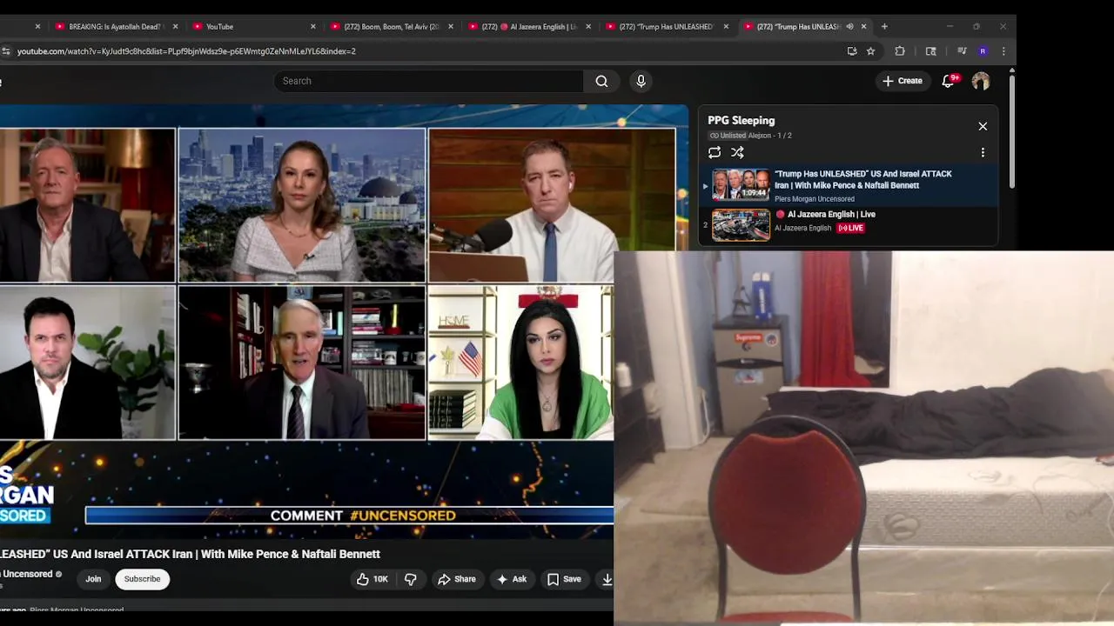Toggle loop playlist in PPG Sleeping panel
1114x626 pixels.
pyautogui.click(x=715, y=152)
